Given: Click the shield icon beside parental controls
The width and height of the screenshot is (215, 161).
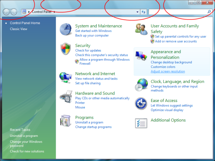Looking at the screenshot, I should coord(152,37).
